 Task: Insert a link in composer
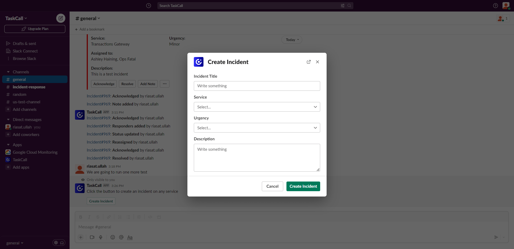(x=109, y=217)
